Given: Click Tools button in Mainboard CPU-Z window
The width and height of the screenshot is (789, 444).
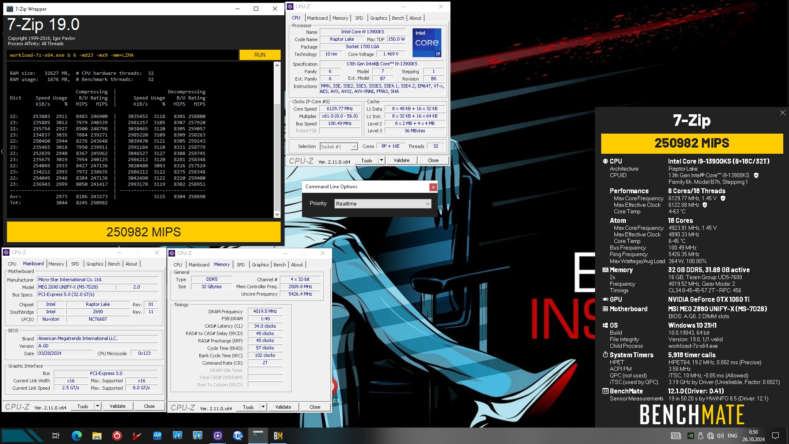Looking at the screenshot, I should (83, 406).
